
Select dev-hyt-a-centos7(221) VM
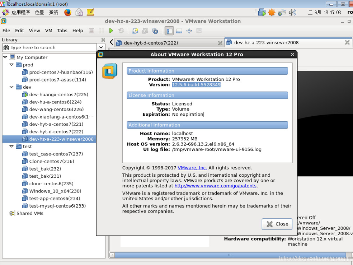[56, 124]
